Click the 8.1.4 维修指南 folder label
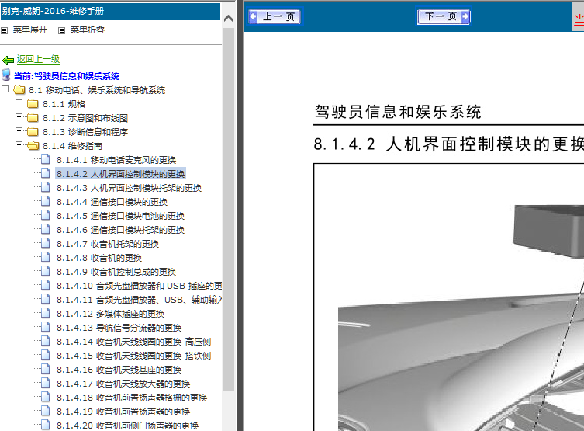Screen dimensions: 584x431 [72, 146]
